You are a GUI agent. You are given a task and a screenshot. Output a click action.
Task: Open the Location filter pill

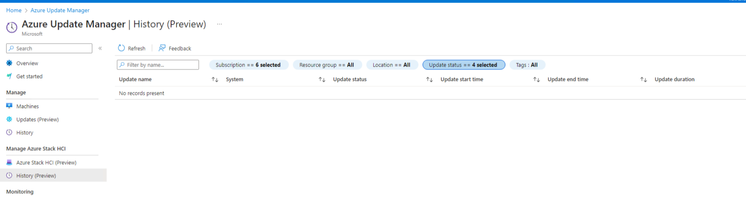point(392,65)
